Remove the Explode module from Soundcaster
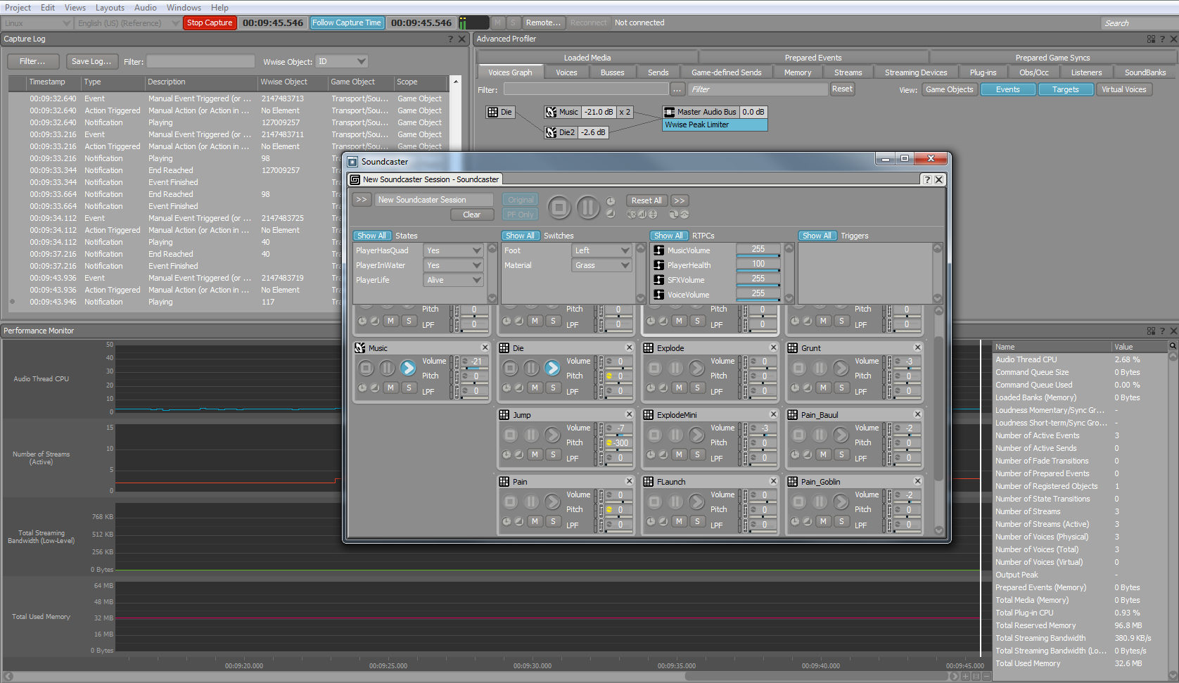The height and width of the screenshot is (683, 1179). click(773, 347)
